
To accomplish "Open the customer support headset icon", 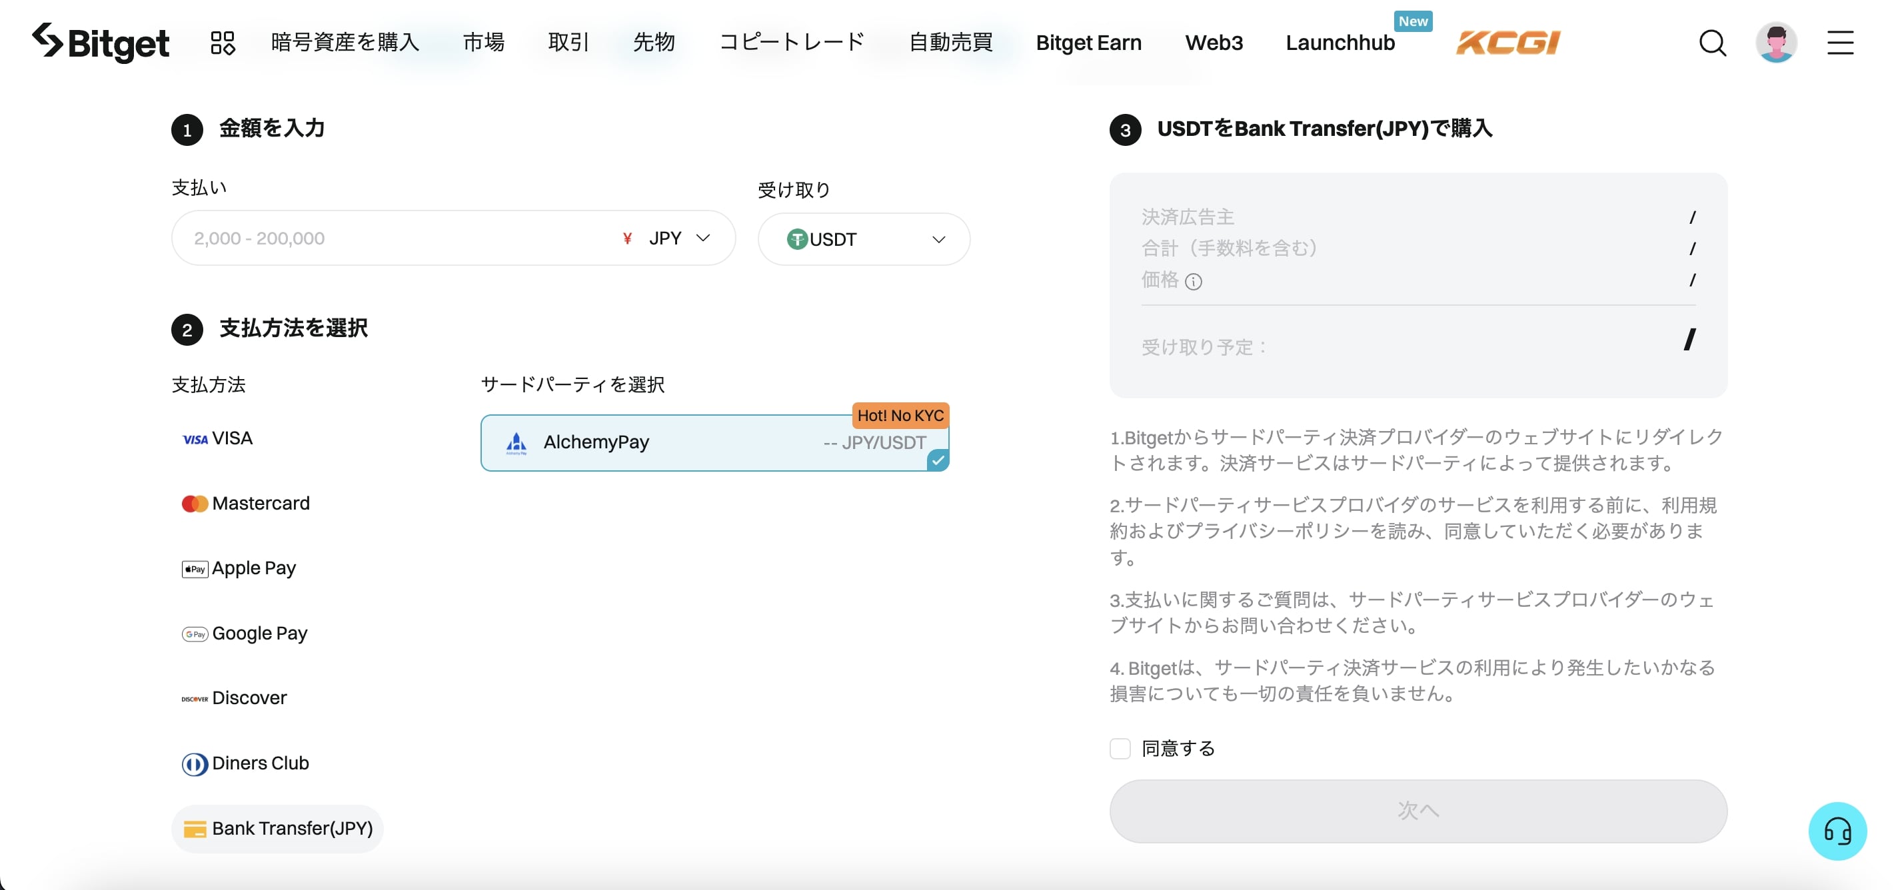I will pyautogui.click(x=1837, y=831).
